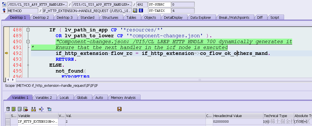Screen dimensions: 312x126
Task: Click line number 488 in the gutter
Action: (17, 30)
